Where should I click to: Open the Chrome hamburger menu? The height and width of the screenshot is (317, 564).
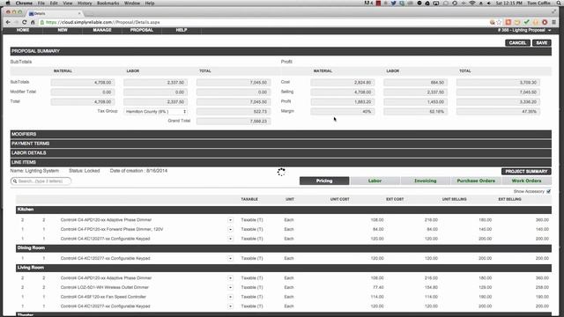[554, 22]
